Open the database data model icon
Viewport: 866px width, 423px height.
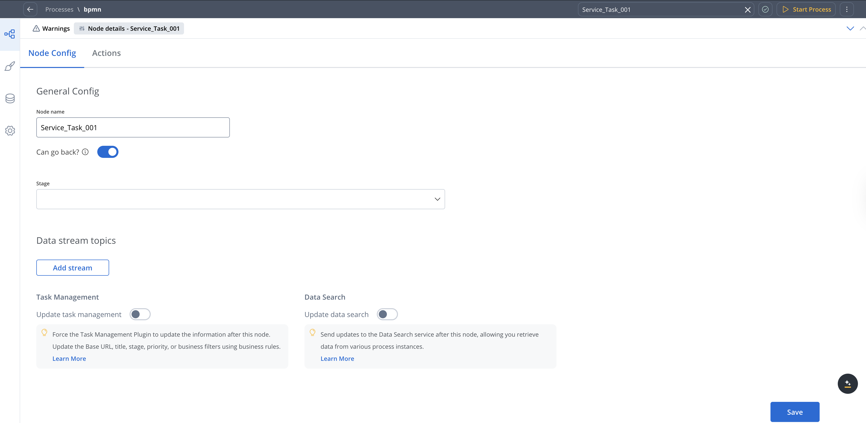pyautogui.click(x=10, y=98)
